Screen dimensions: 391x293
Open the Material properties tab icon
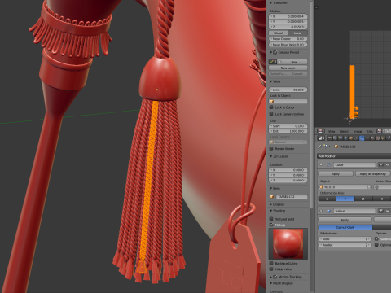click(x=372, y=138)
